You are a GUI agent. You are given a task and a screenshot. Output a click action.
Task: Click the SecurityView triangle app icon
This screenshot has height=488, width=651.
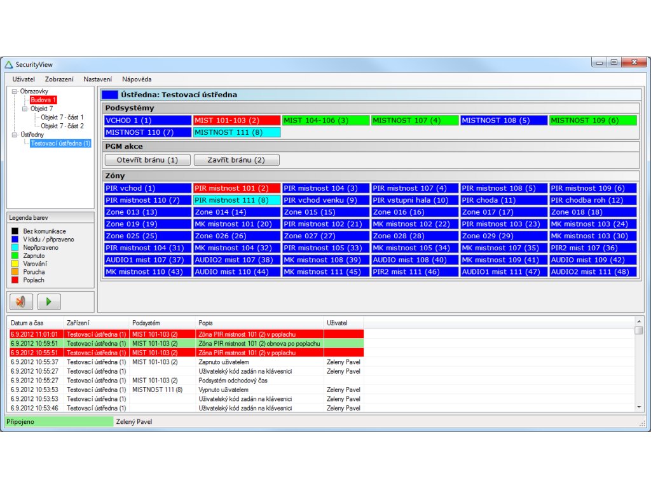click(9, 64)
